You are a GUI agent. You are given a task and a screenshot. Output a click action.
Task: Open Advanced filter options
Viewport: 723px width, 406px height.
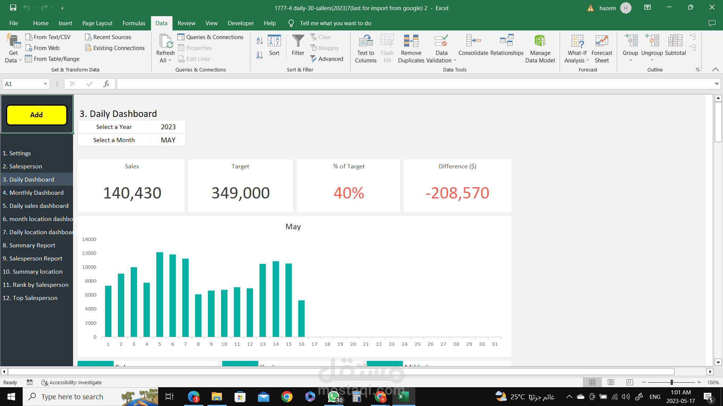point(326,59)
